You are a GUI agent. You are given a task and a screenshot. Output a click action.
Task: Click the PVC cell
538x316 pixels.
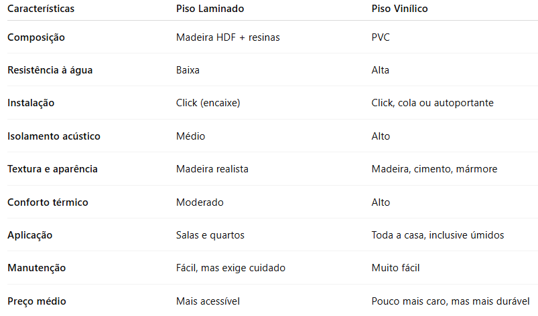point(381,37)
